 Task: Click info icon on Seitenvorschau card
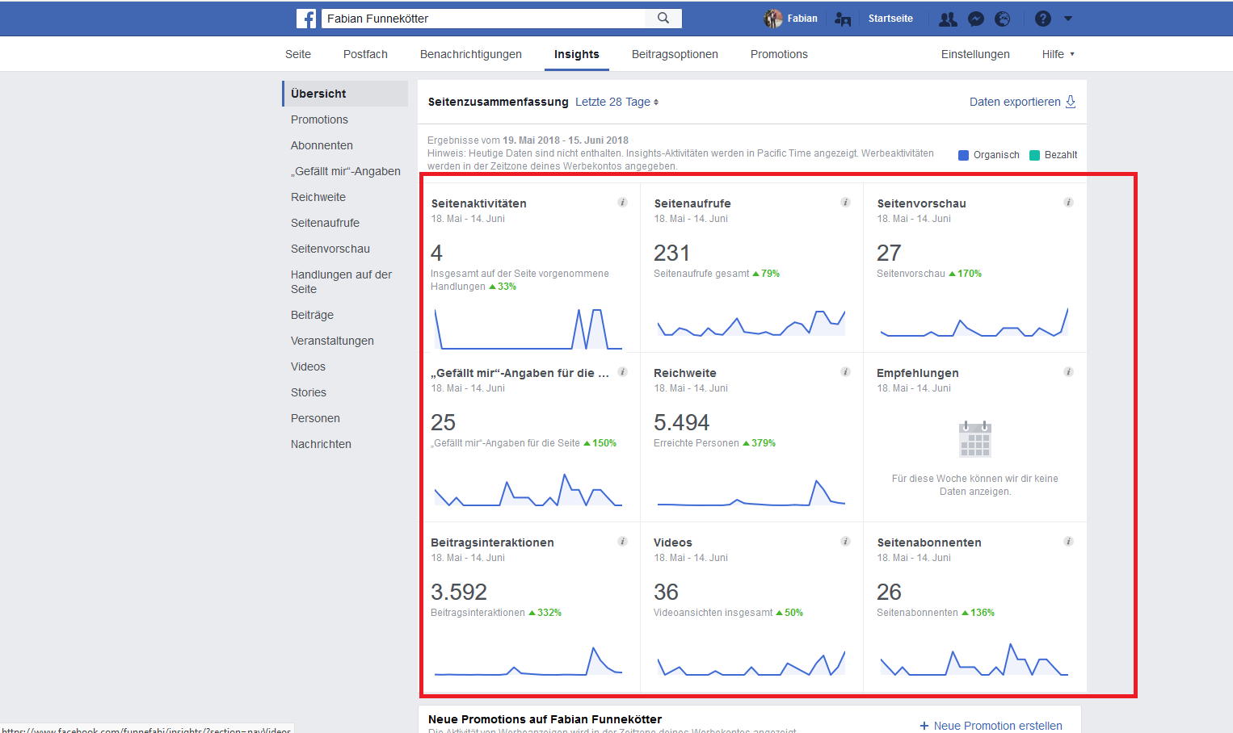click(x=1068, y=203)
